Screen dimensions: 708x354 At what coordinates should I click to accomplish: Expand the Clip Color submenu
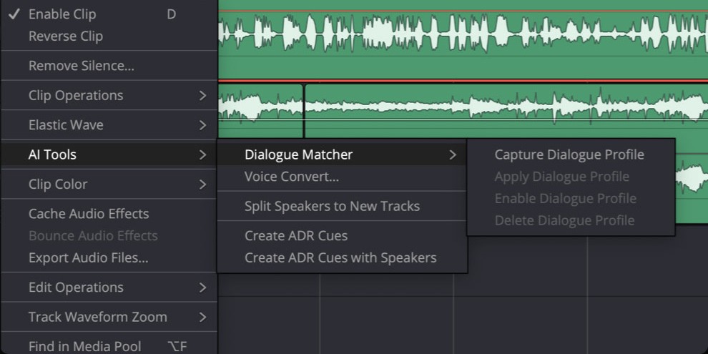[58, 185]
